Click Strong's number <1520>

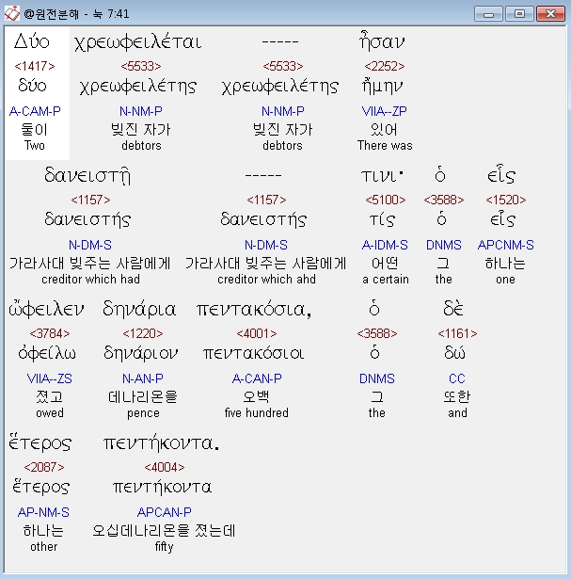pyautogui.click(x=506, y=200)
